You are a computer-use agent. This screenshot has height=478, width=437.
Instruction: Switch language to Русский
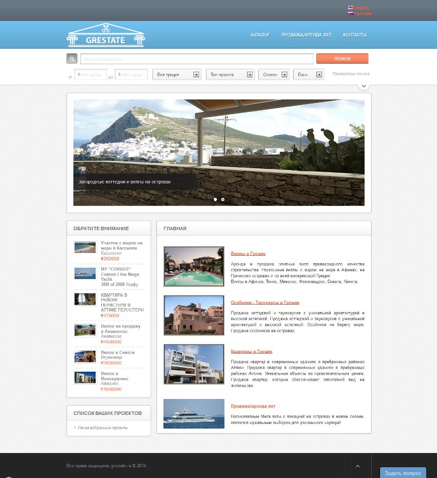click(x=362, y=14)
